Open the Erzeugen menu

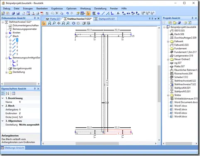(x=28, y=9)
